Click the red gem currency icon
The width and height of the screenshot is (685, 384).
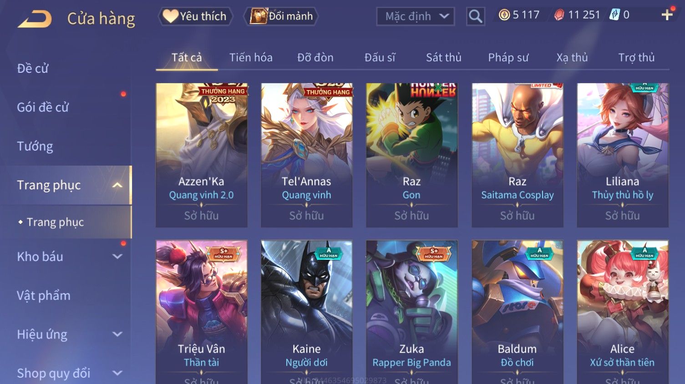pos(559,15)
